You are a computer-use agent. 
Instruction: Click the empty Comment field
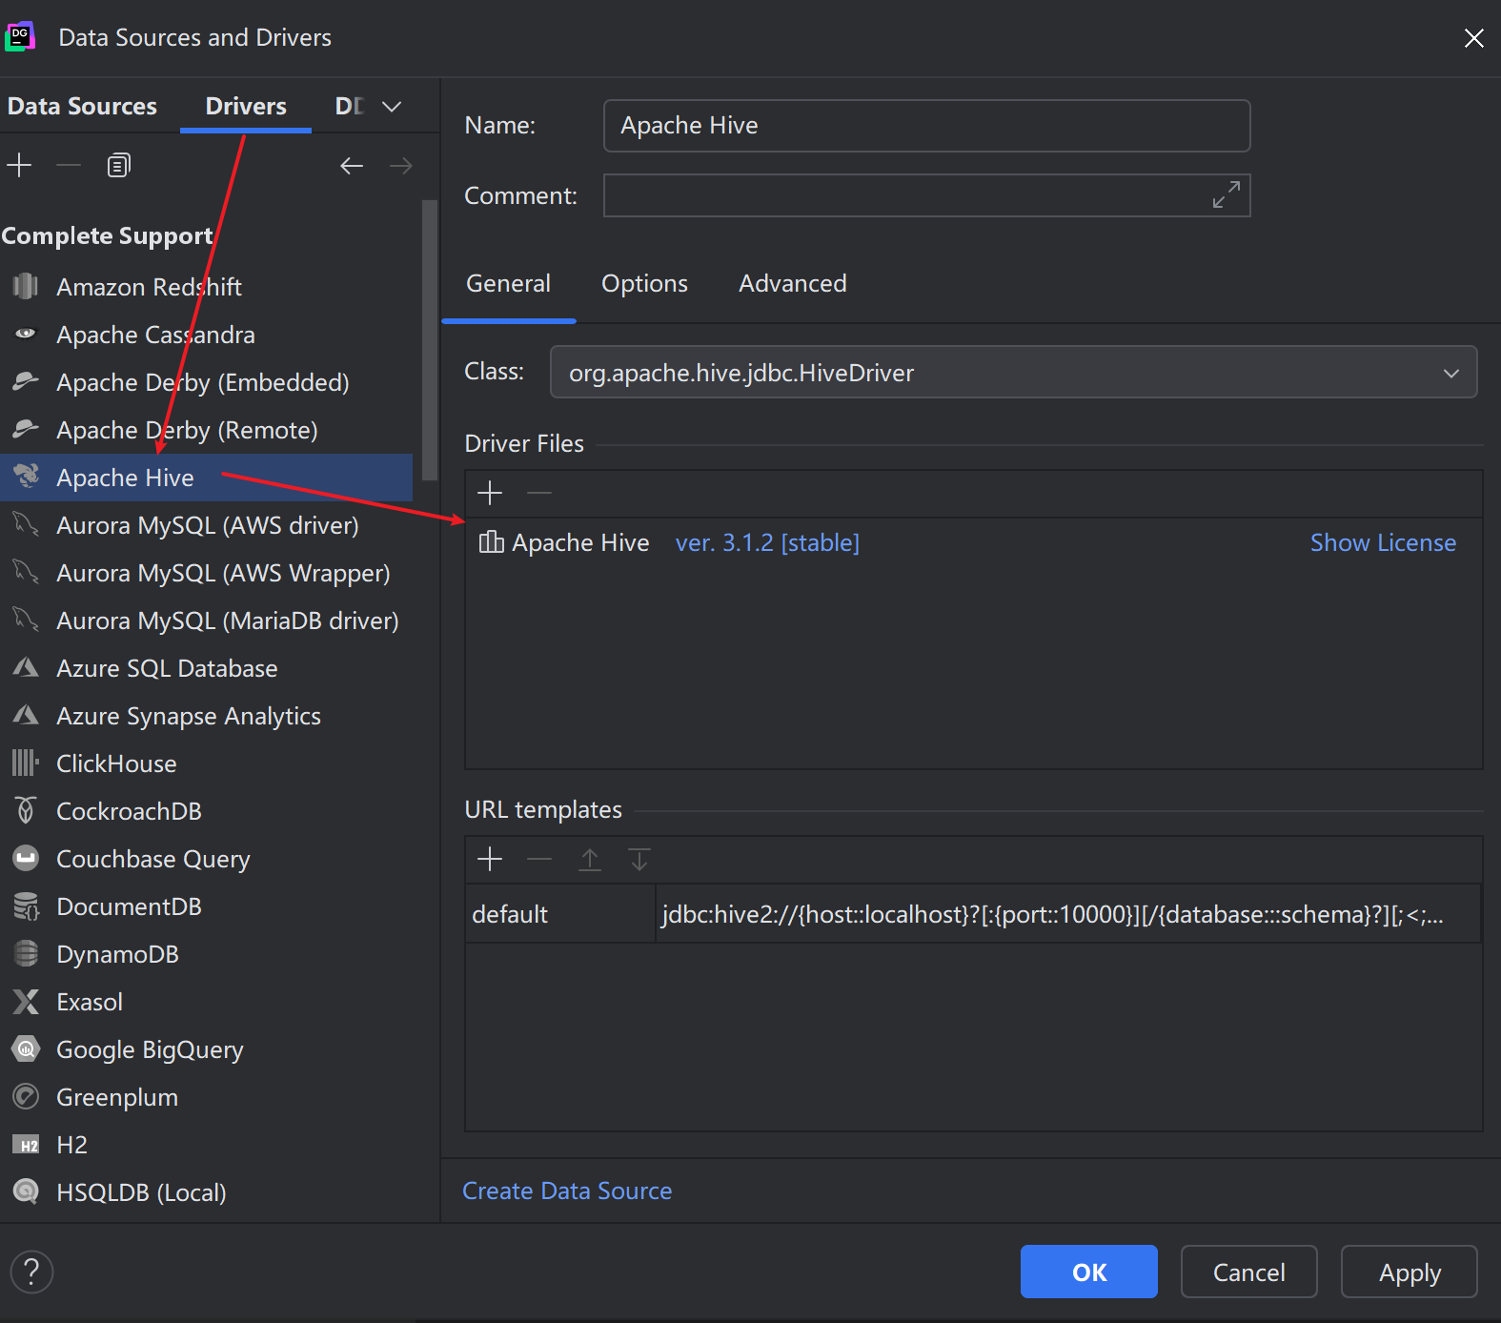pyautogui.click(x=926, y=194)
